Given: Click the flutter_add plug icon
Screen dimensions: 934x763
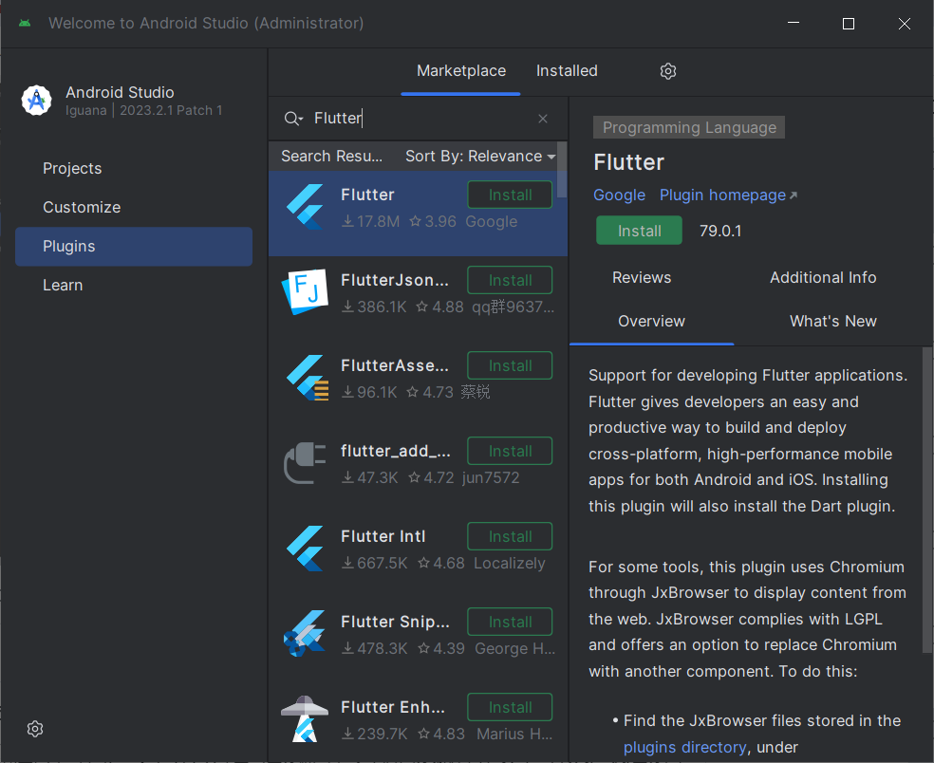Looking at the screenshot, I should [306, 463].
